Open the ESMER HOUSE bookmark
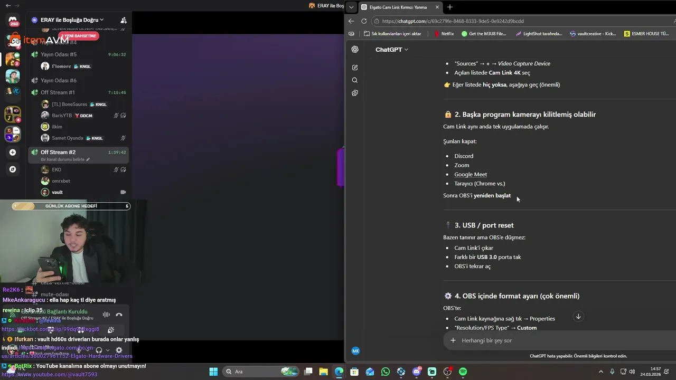Image resolution: width=676 pixels, height=380 pixels. [646, 34]
